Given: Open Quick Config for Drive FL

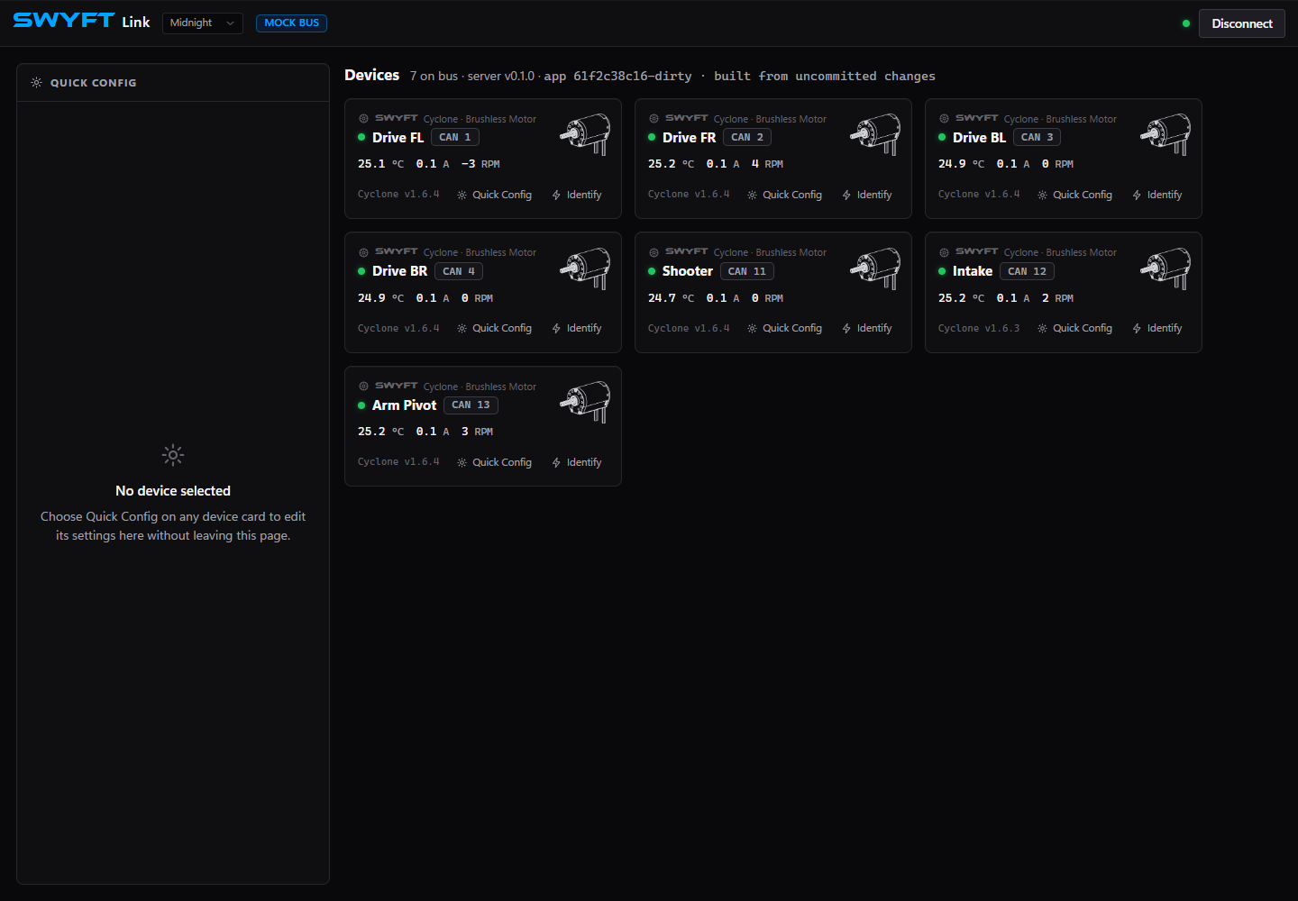Looking at the screenshot, I should point(495,195).
